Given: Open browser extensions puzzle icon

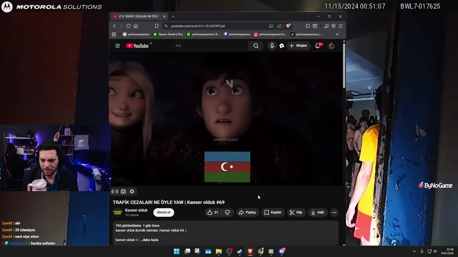Looking at the screenshot, I should click(308, 26).
